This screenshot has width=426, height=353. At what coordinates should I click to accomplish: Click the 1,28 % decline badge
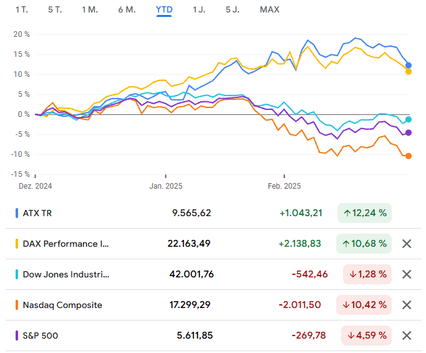[x=367, y=274]
